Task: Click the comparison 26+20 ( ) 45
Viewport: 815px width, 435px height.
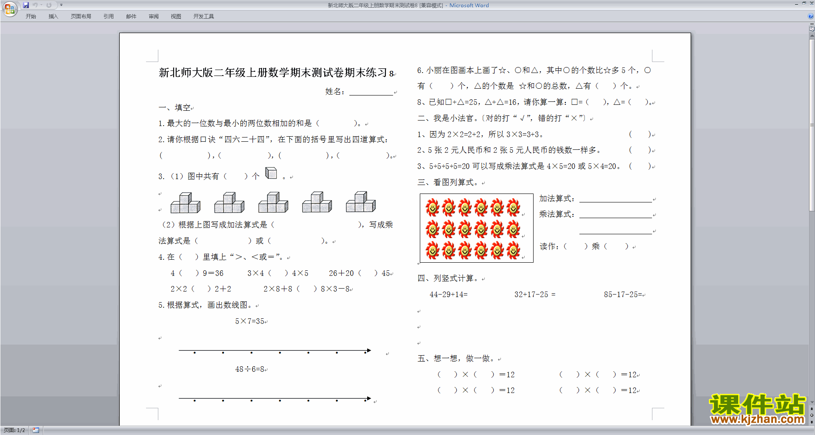Action: click(360, 273)
